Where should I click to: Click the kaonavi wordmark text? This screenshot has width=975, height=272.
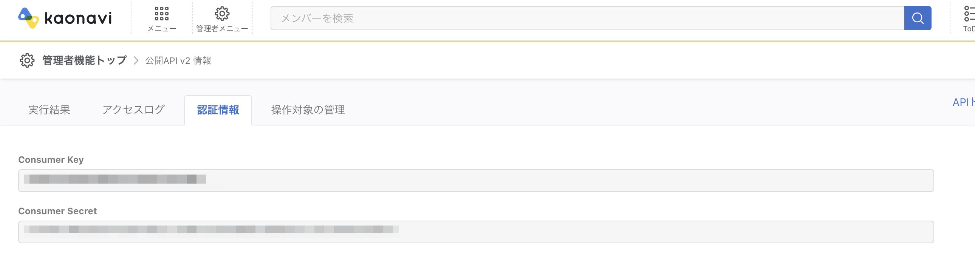(x=78, y=18)
